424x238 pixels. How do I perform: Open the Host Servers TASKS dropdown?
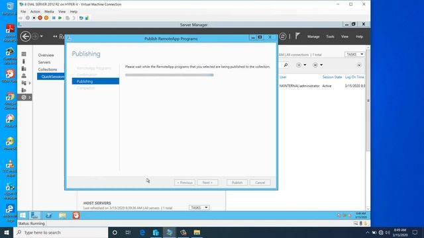pyautogui.click(x=199, y=208)
